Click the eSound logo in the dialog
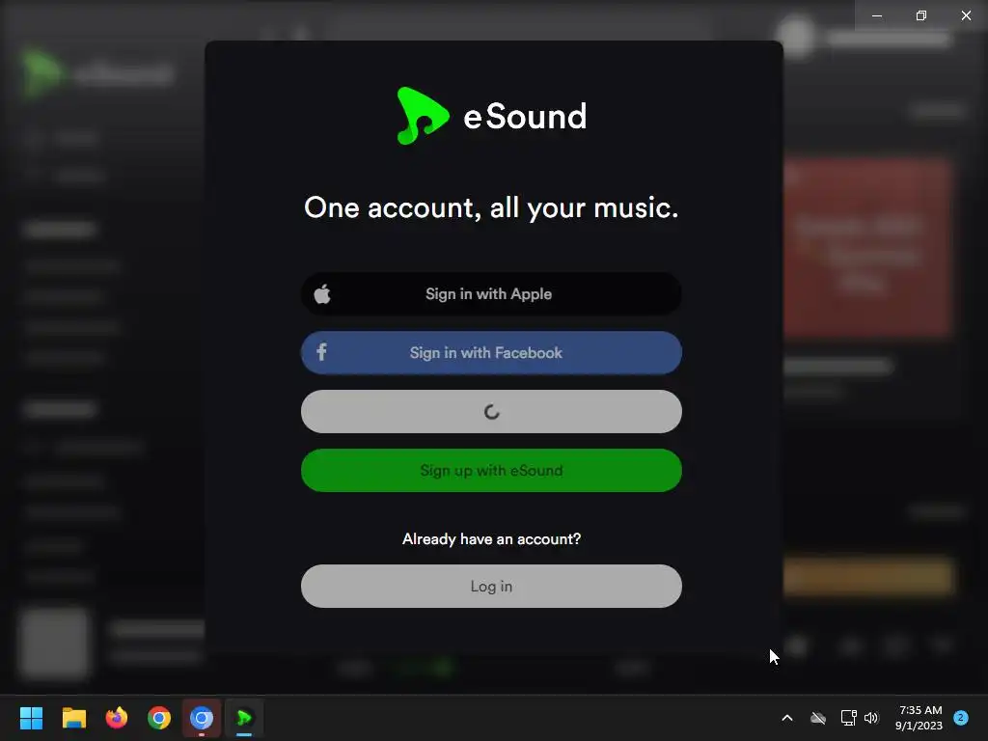The image size is (988, 741). (x=491, y=116)
